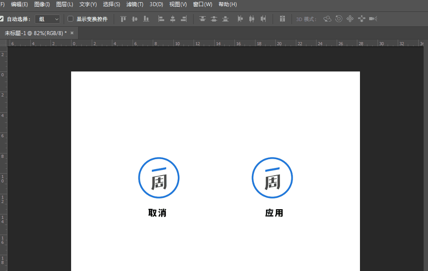Open the 滤镜 menu

click(x=134, y=4)
